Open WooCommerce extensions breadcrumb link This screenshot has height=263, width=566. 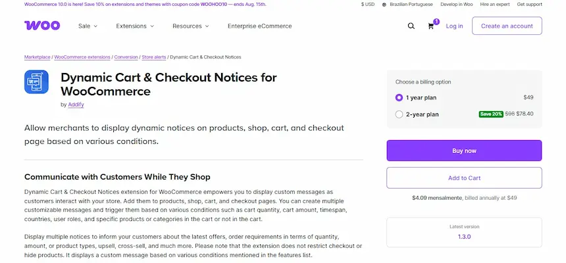click(82, 57)
